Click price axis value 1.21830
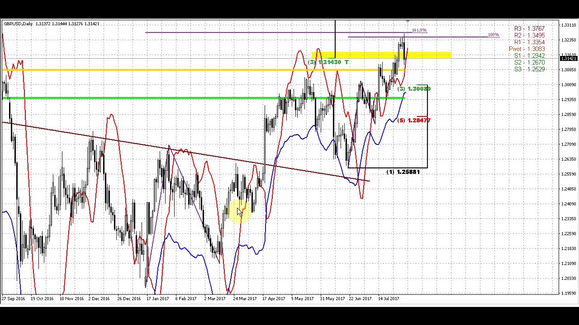The image size is (579, 325). point(569,249)
